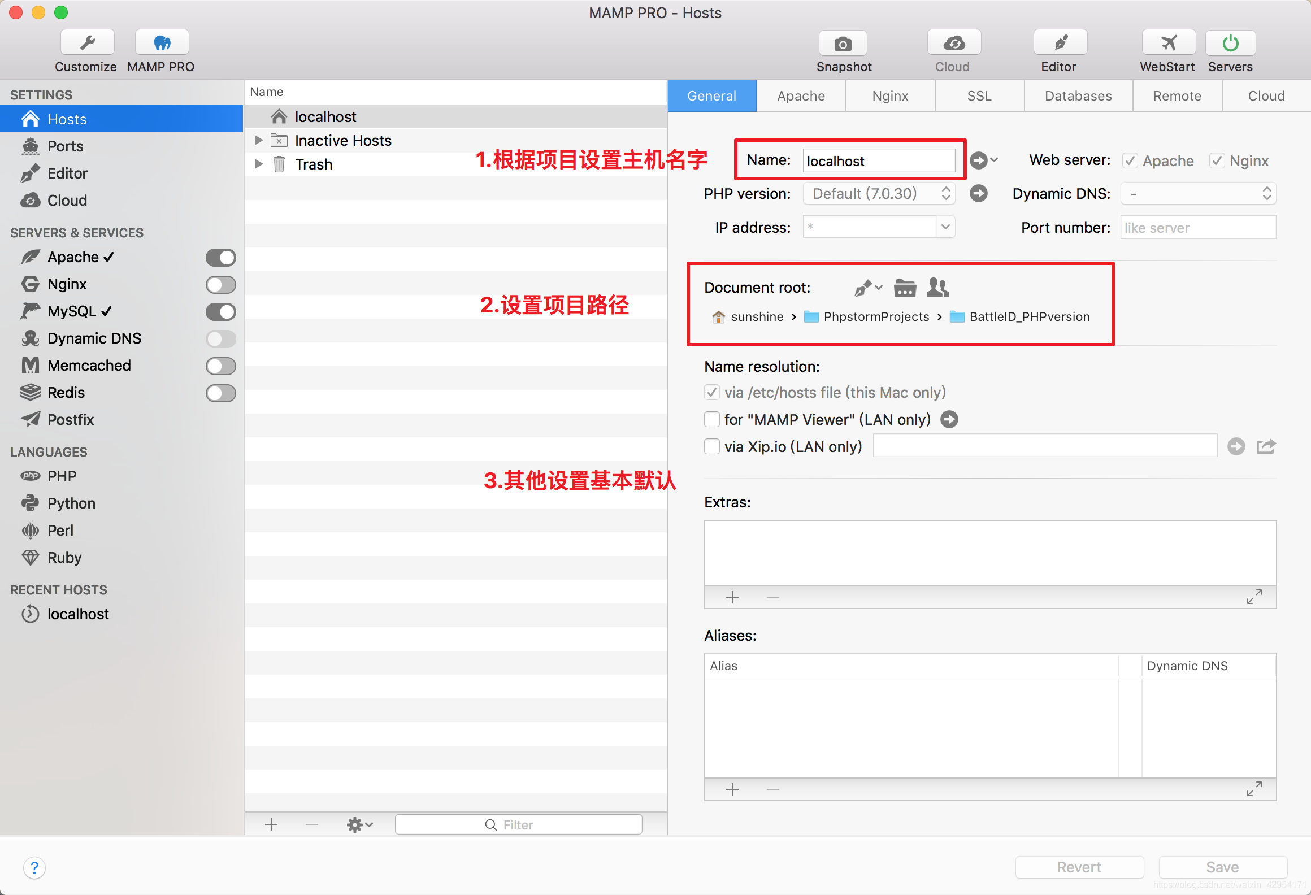Enable via Xip.io checkbox

pos(712,447)
